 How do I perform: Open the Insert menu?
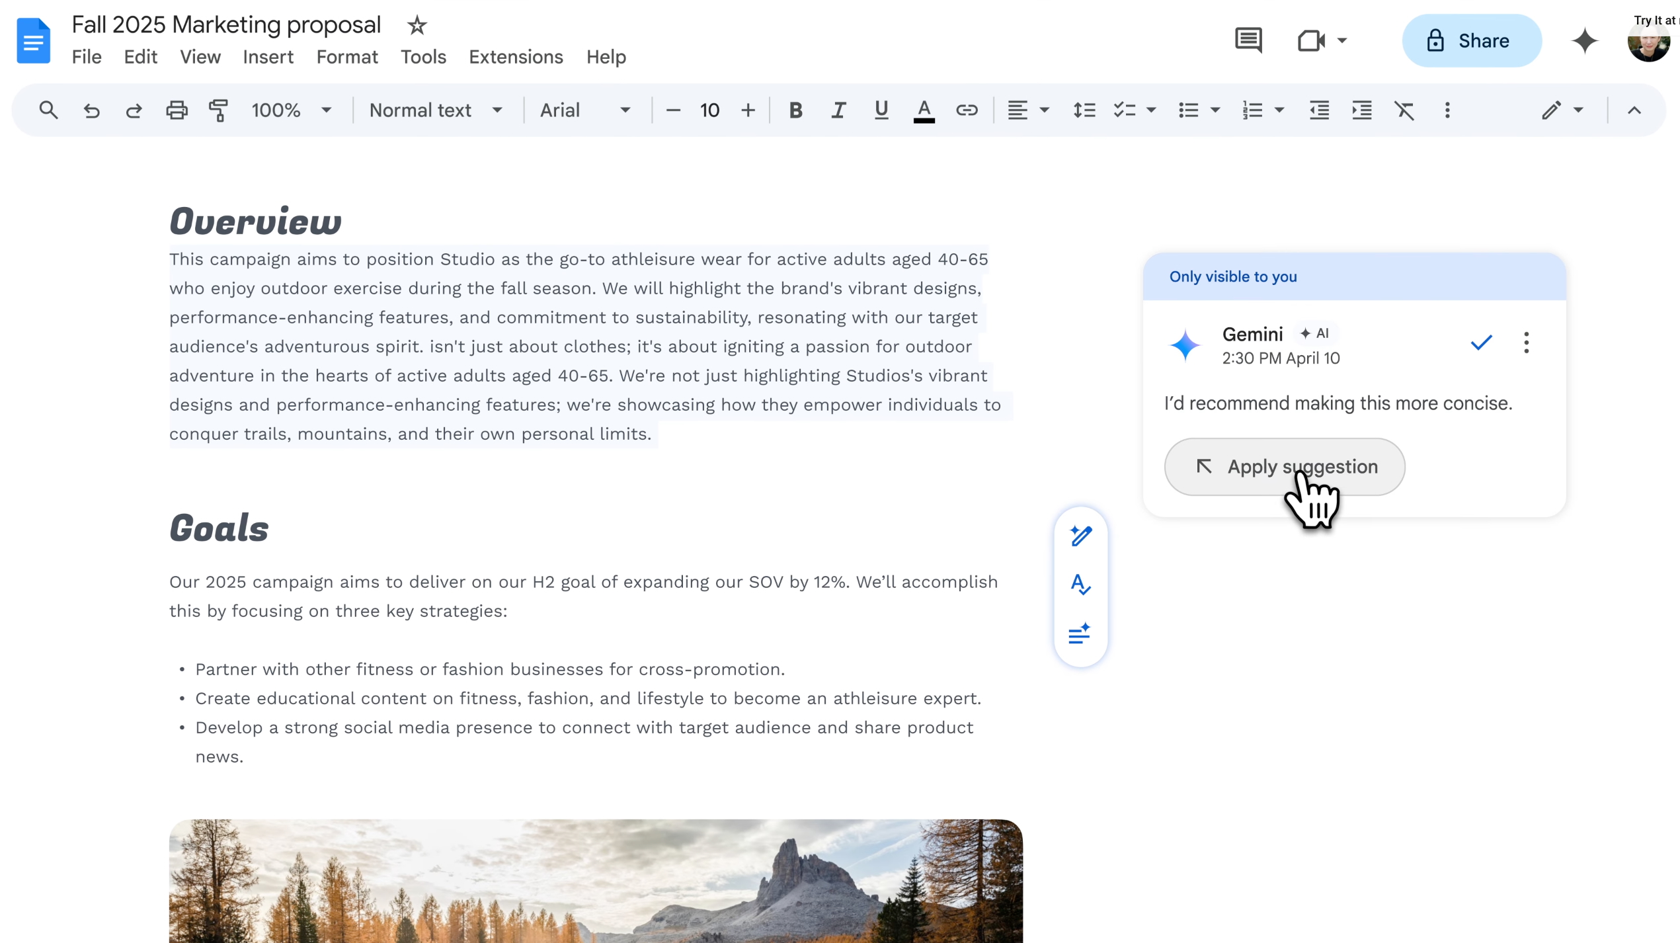(268, 58)
